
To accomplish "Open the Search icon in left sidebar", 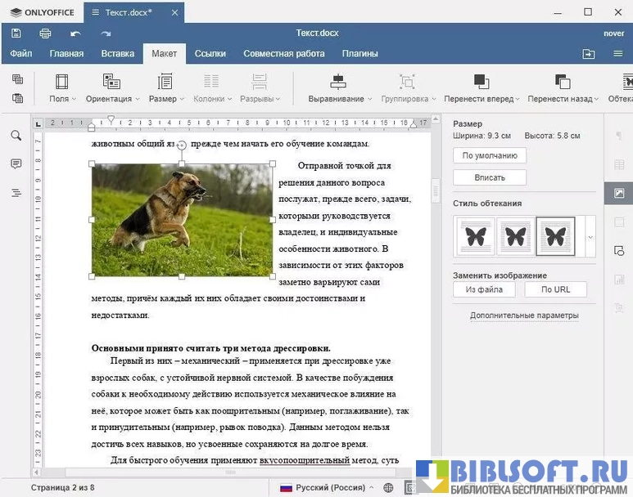I will (16, 136).
